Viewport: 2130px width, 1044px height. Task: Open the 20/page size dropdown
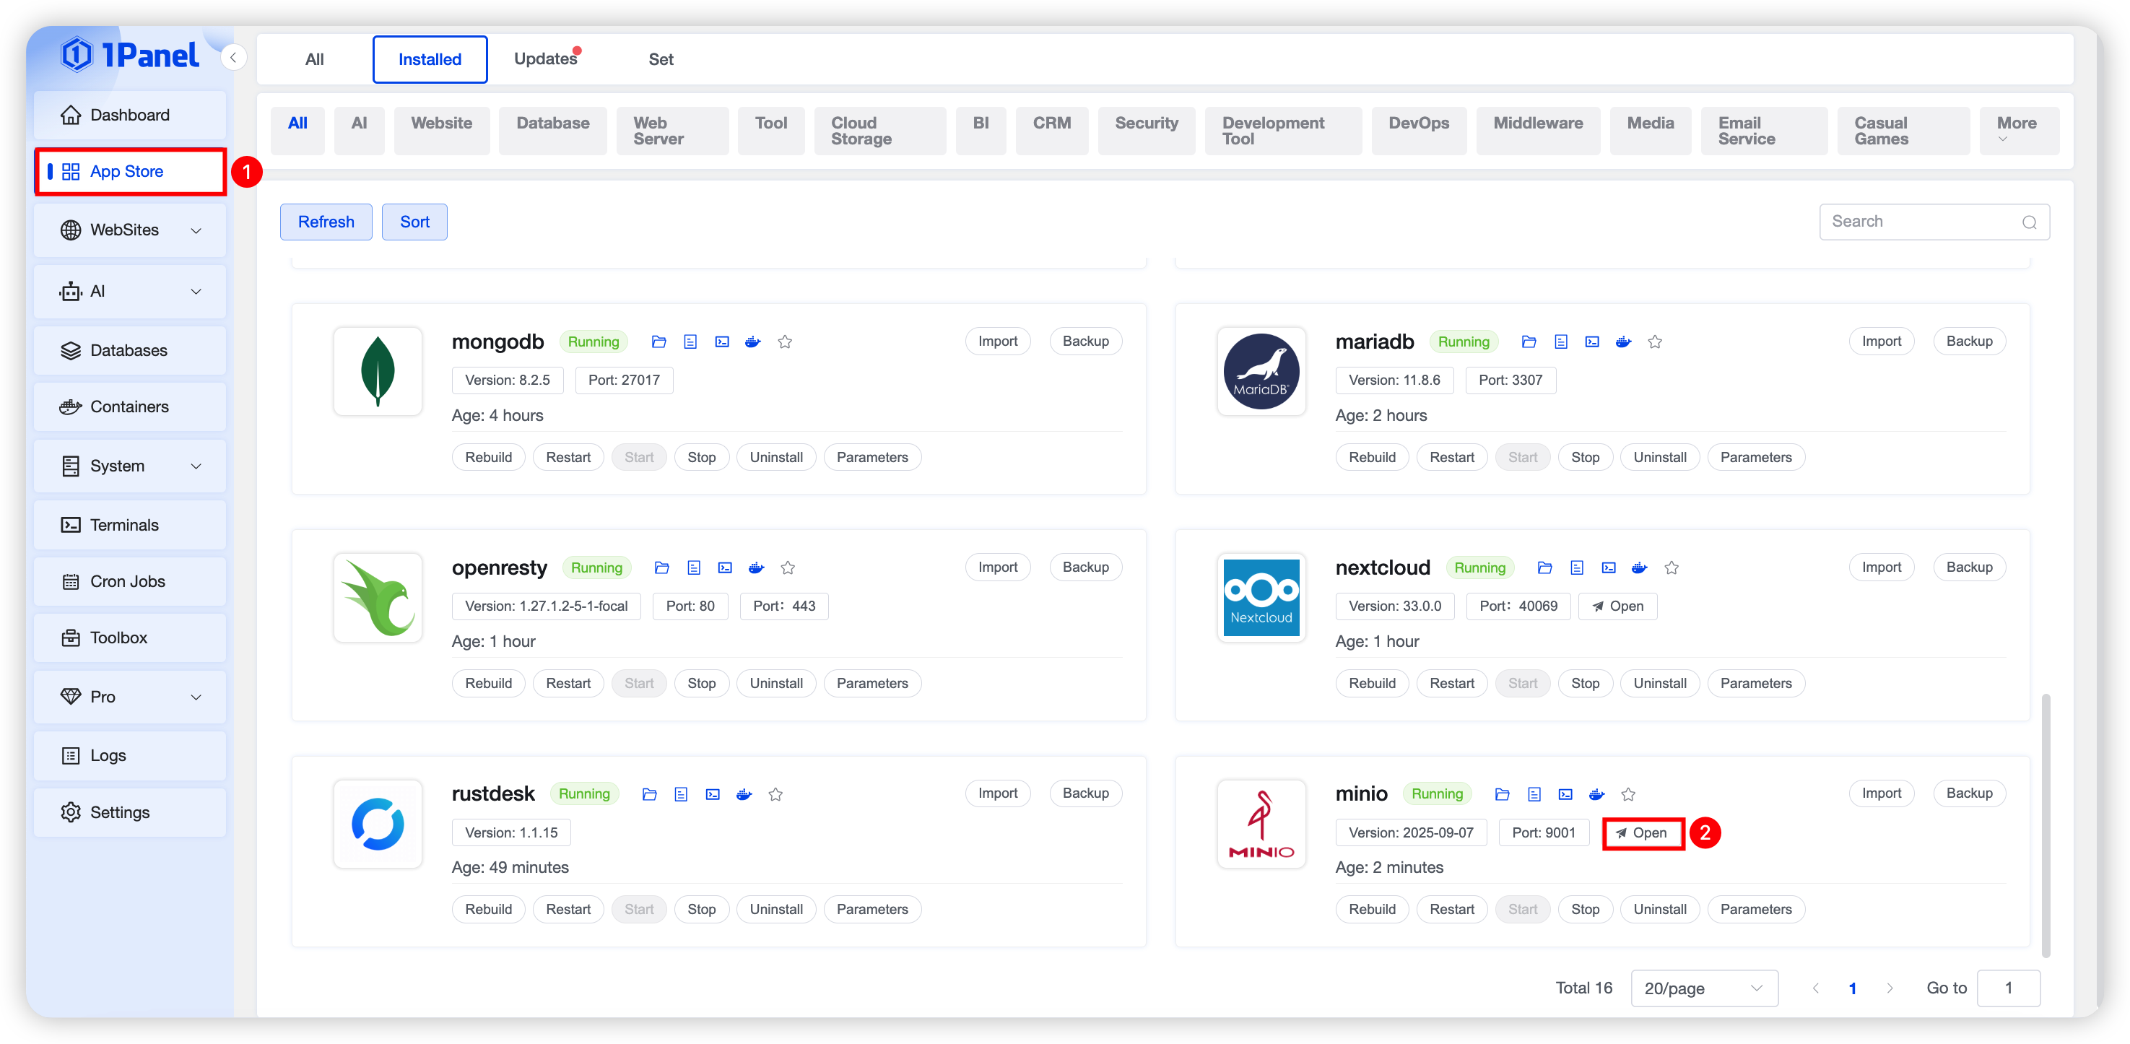tap(1703, 988)
